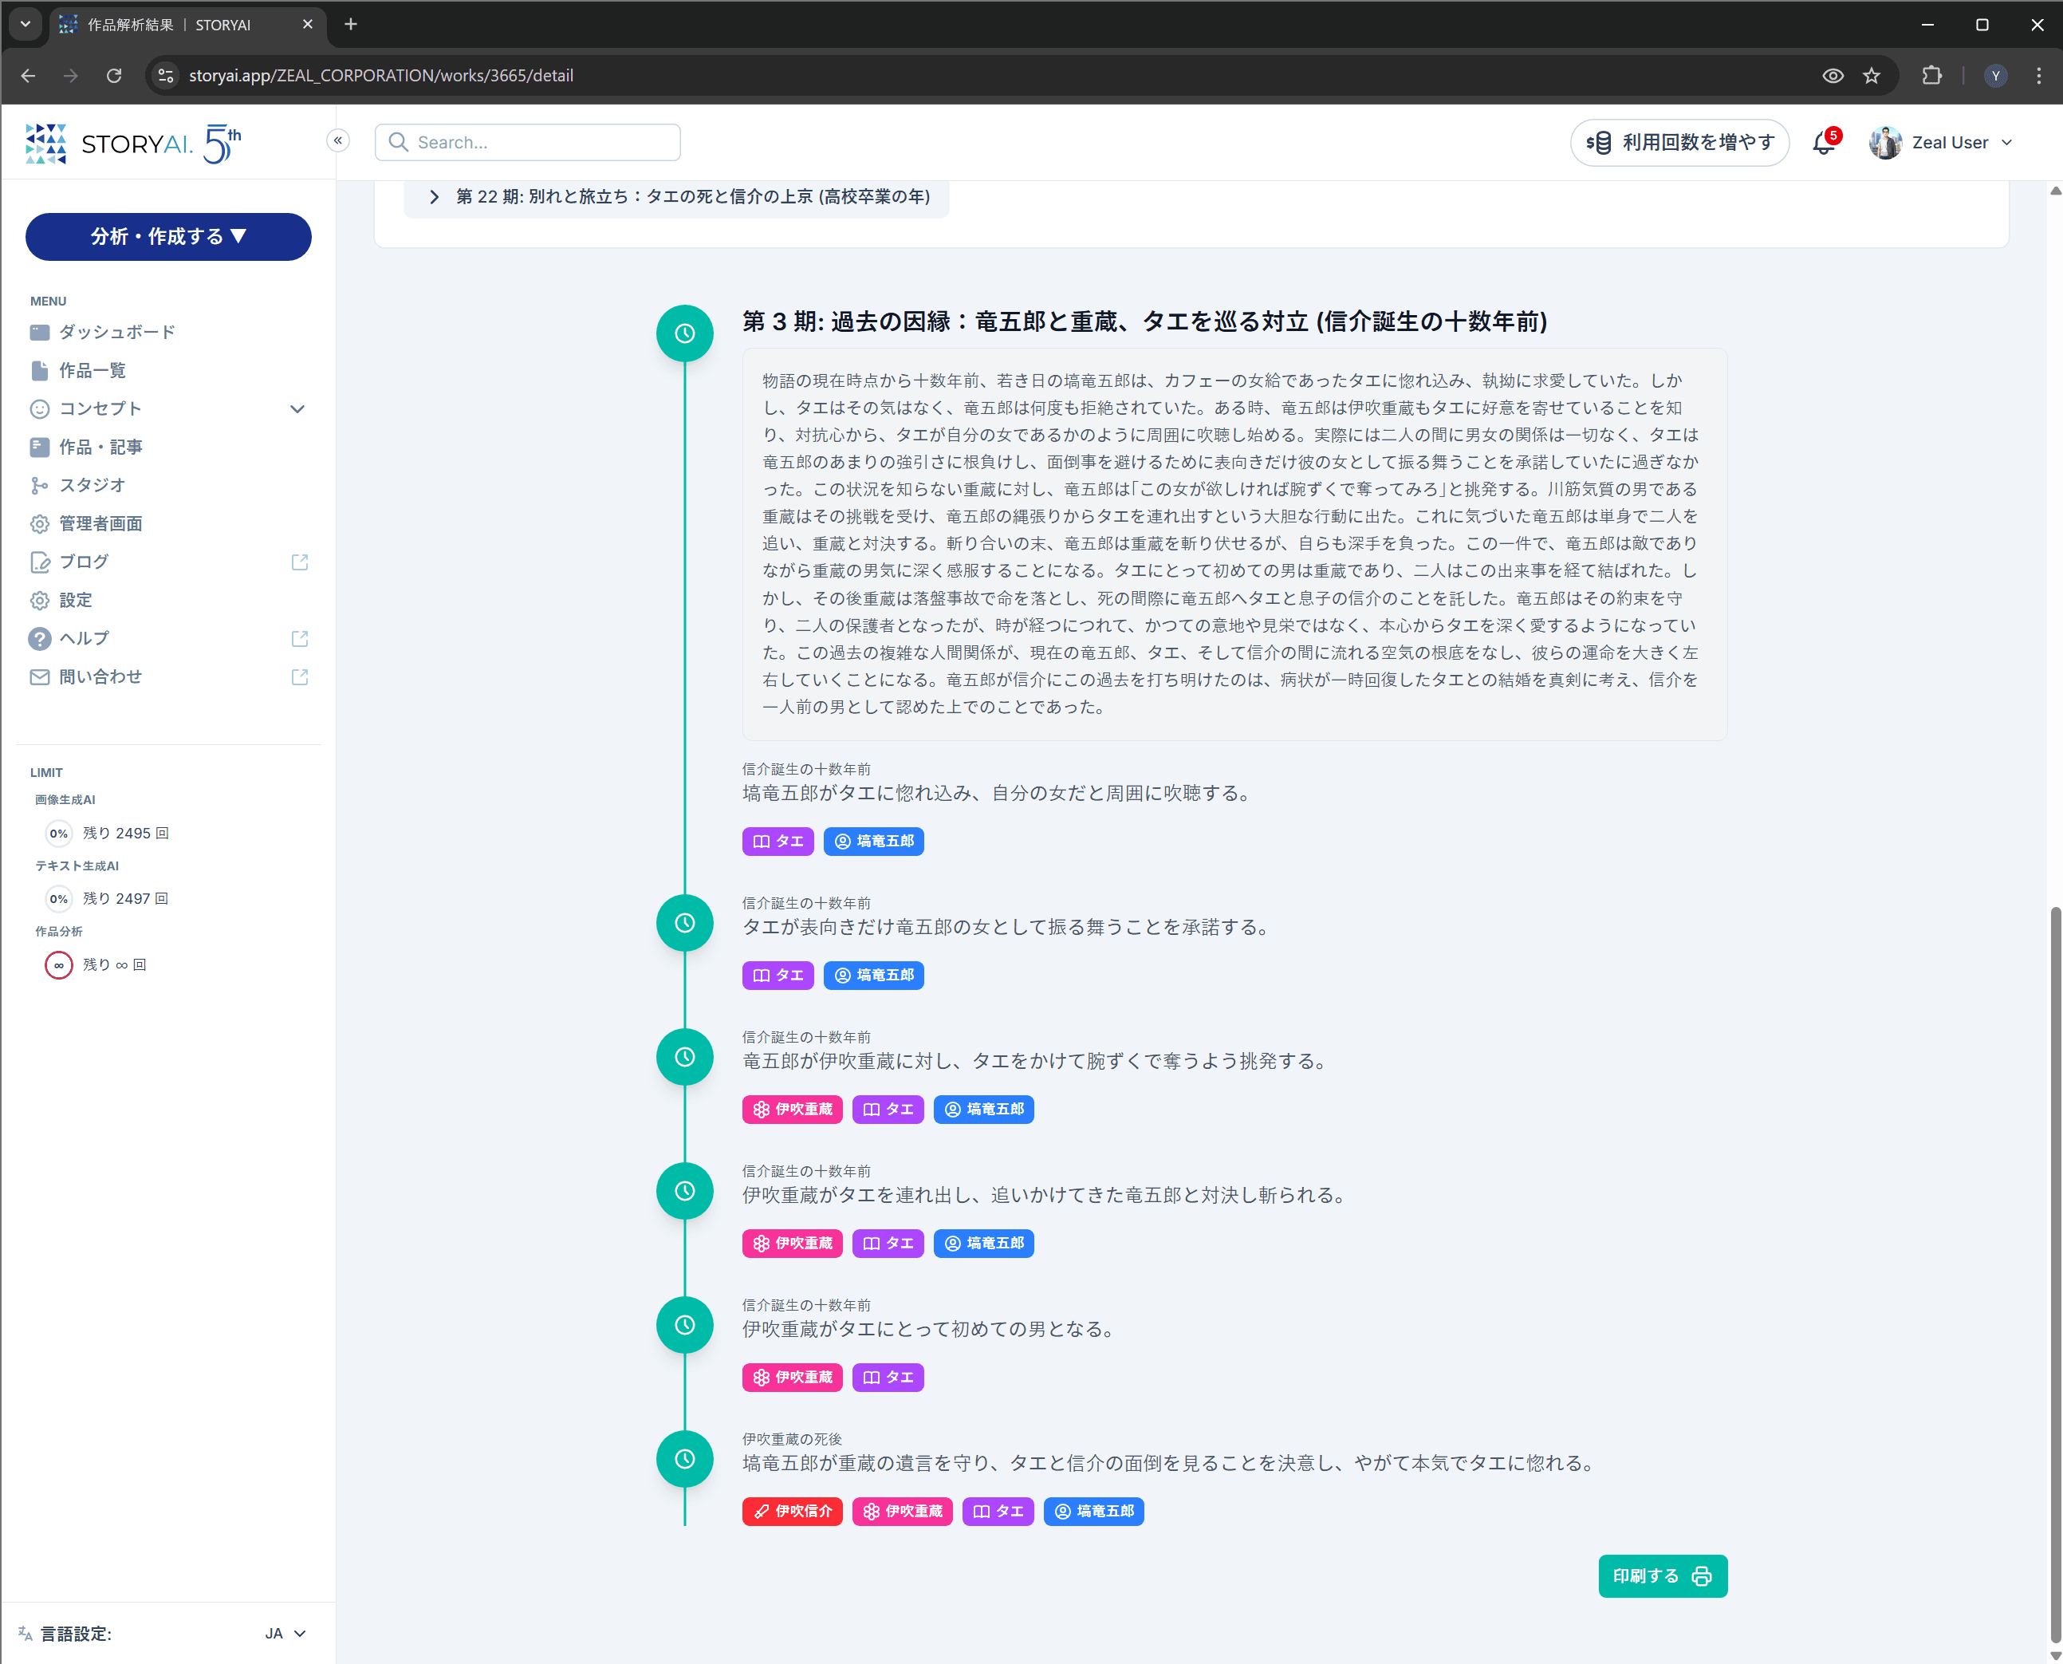Bookmark page with star icon
2063x1664 pixels.
point(1872,76)
